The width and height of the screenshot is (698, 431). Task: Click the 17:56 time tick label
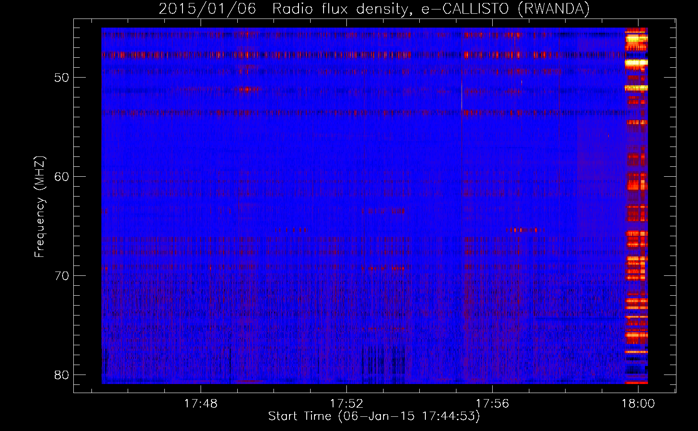pyautogui.click(x=492, y=404)
